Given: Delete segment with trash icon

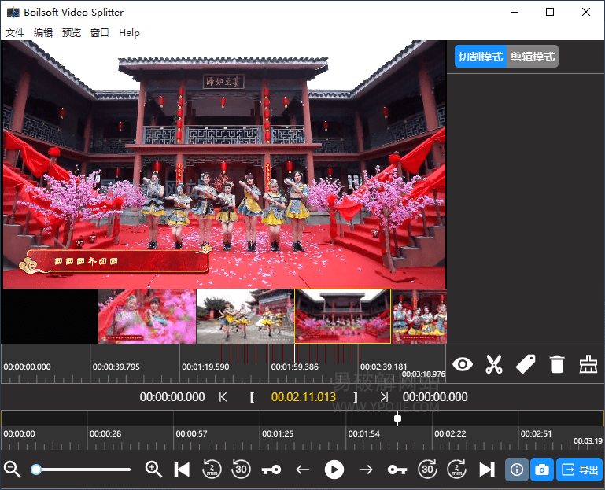Looking at the screenshot, I should tap(557, 364).
